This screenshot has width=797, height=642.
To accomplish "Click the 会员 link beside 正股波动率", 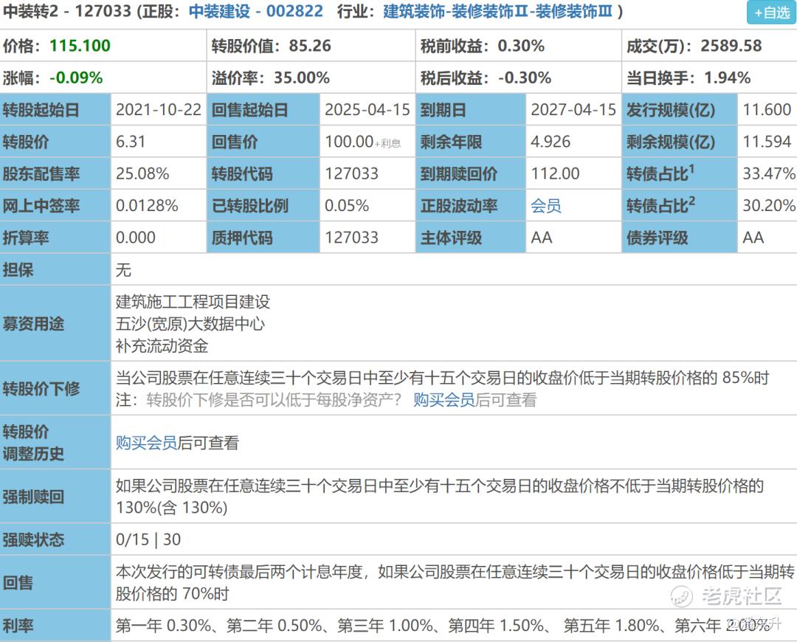I will coord(546,206).
